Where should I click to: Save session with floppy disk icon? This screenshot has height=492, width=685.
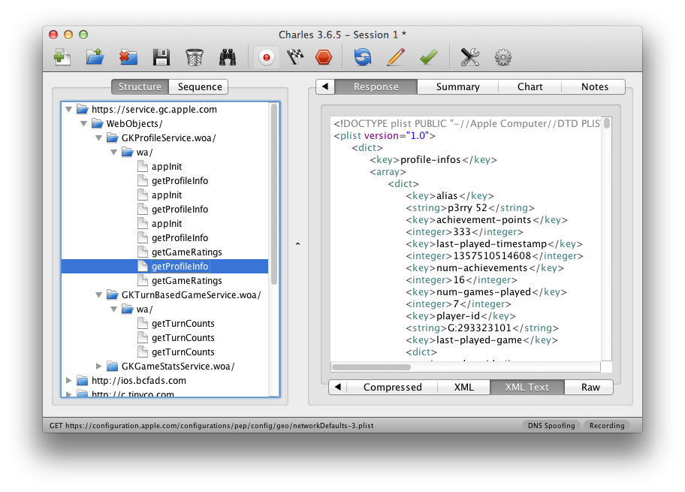point(161,57)
